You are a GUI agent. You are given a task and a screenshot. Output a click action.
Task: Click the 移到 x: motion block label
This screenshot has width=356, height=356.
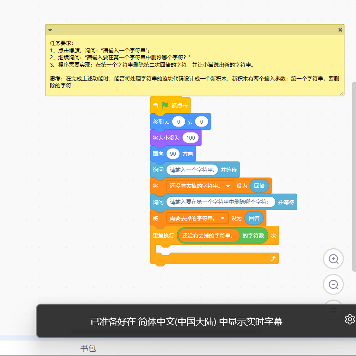point(161,122)
